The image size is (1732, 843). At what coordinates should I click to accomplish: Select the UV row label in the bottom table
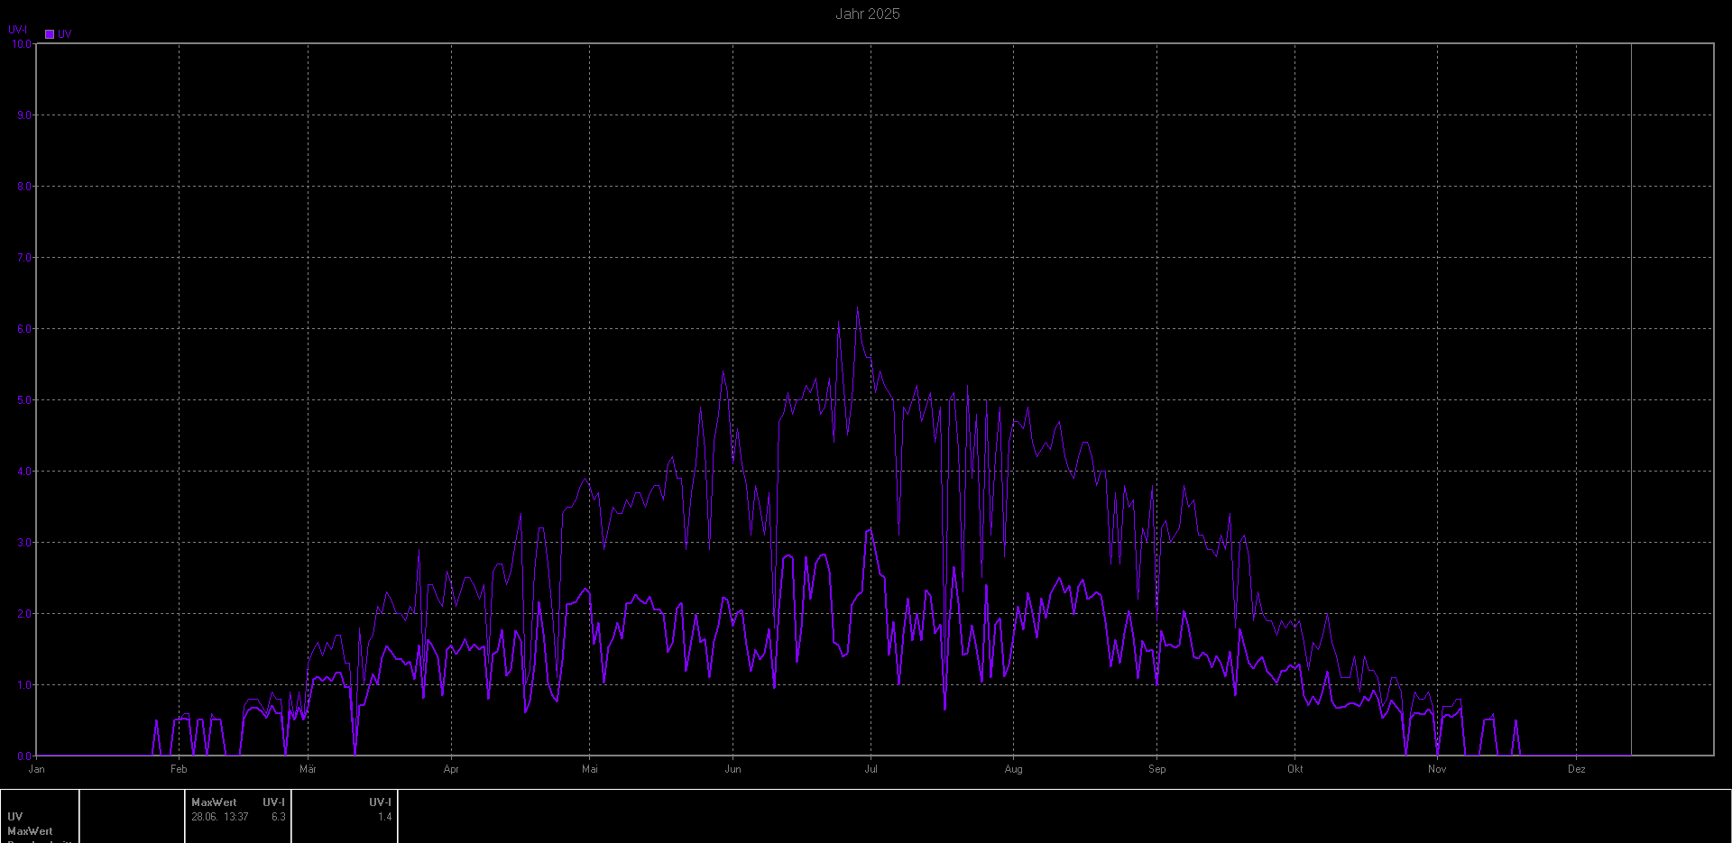click(15, 817)
